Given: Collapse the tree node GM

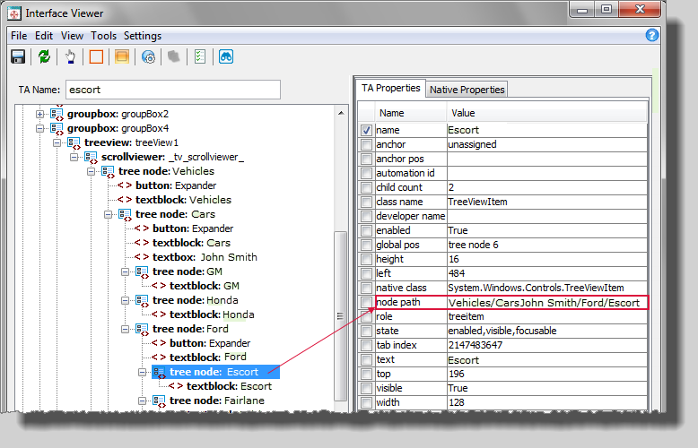Looking at the screenshot, I should tap(125, 272).
